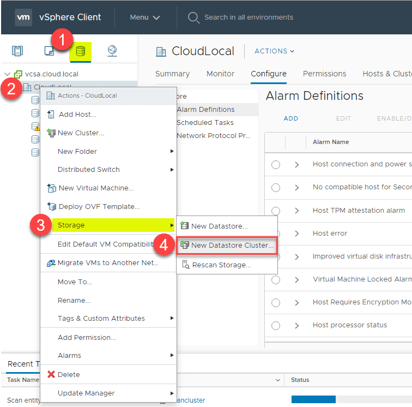Collapse the vcsa.cloud.local tree node
The height and width of the screenshot is (407, 412).
8,74
